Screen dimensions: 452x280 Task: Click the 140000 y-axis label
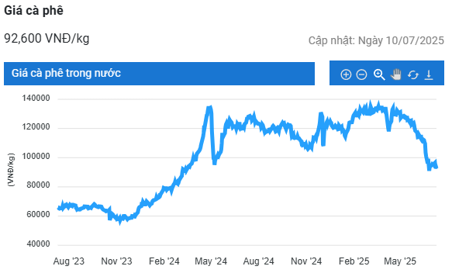pyautogui.click(x=36, y=98)
